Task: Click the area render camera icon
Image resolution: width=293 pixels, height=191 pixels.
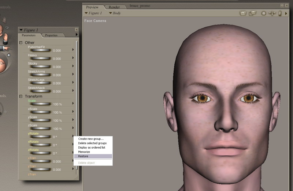Action: coord(252,14)
